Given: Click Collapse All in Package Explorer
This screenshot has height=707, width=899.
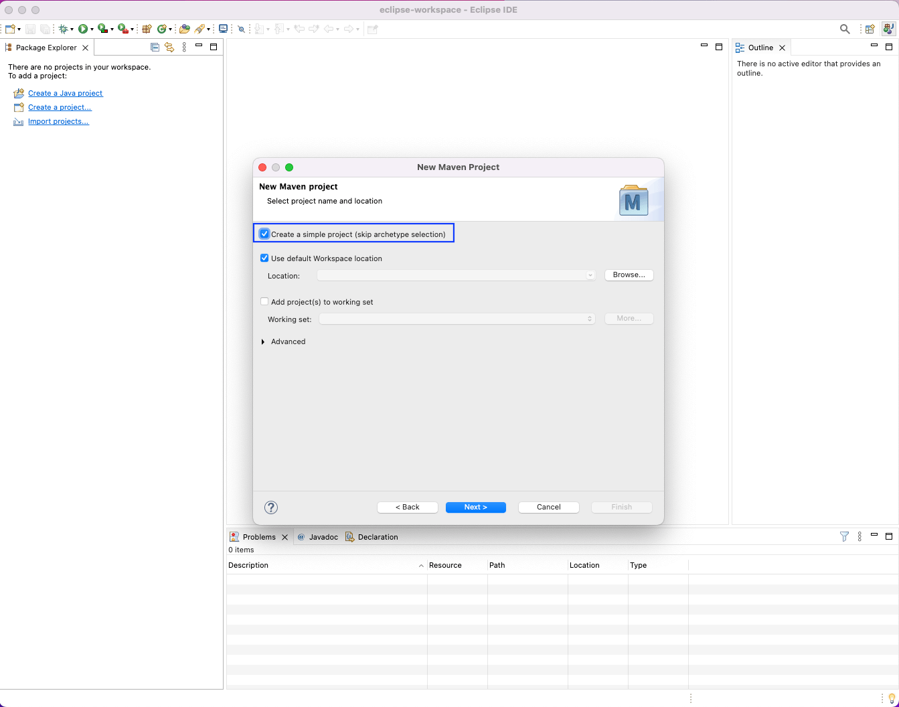Looking at the screenshot, I should tap(155, 48).
